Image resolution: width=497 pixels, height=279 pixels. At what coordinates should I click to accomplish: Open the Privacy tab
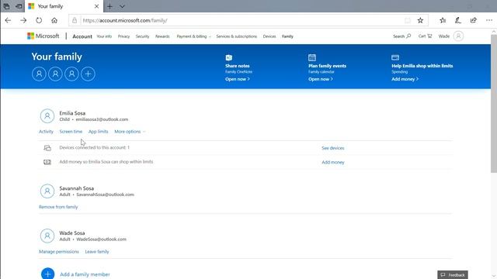(x=123, y=36)
